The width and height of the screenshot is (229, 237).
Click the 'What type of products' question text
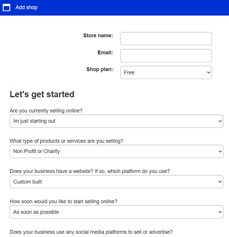[66, 141]
